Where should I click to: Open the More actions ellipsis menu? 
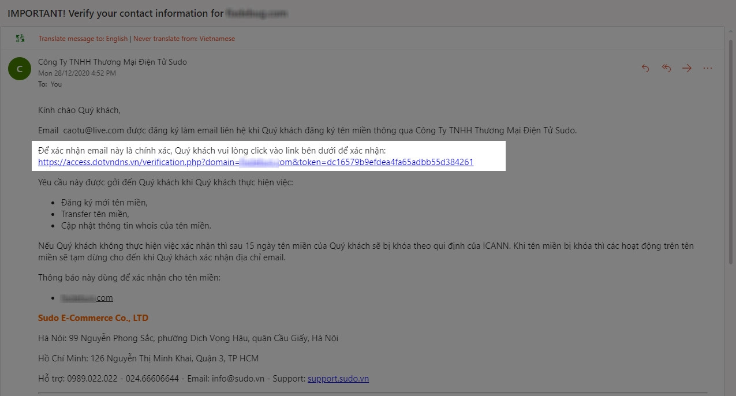coord(708,68)
